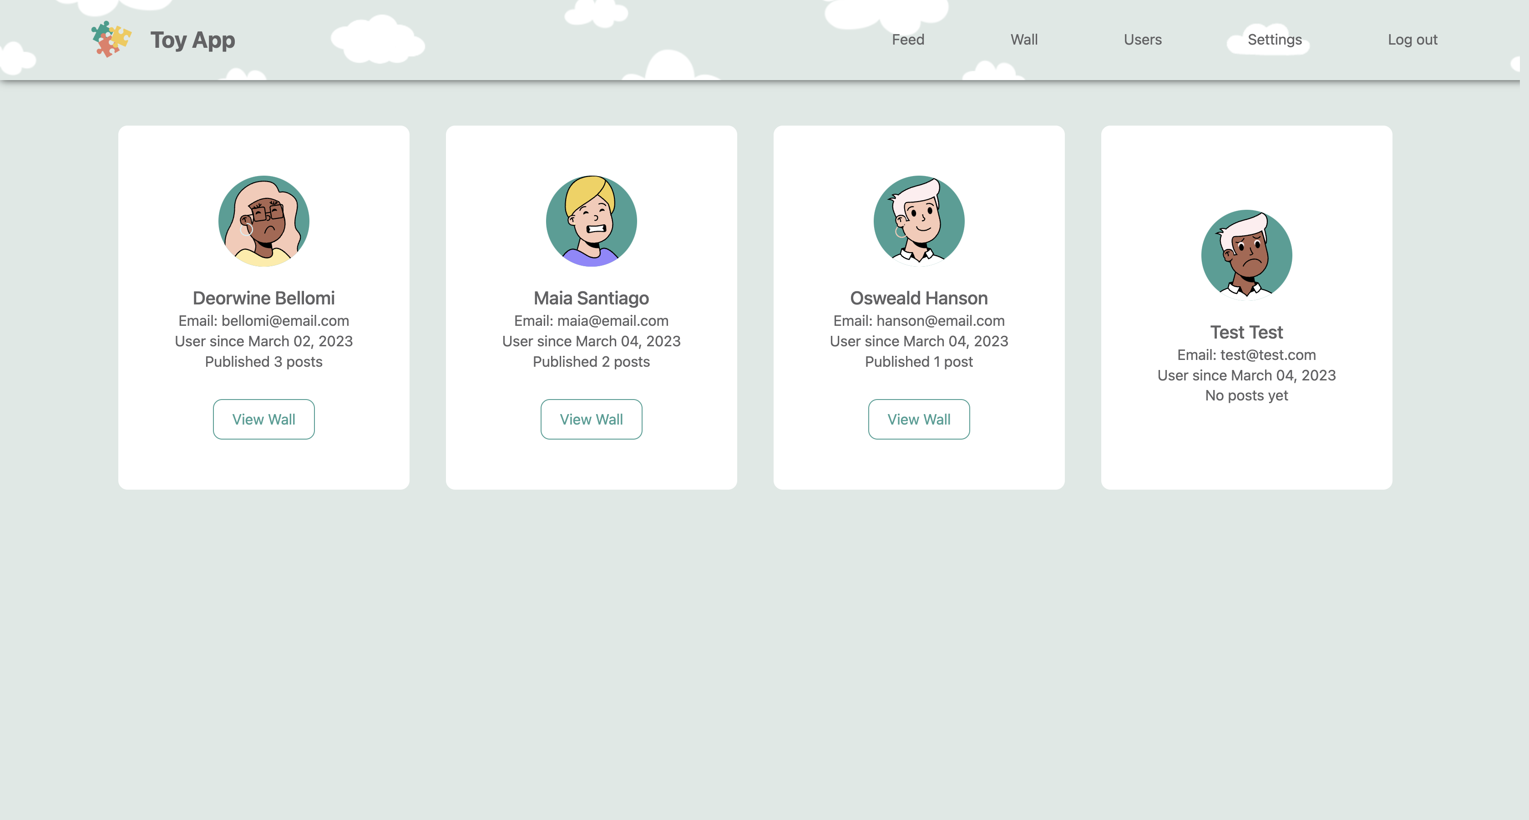Click the Toy App puzzle logo icon
Screen dimensions: 1529x820
click(111, 40)
